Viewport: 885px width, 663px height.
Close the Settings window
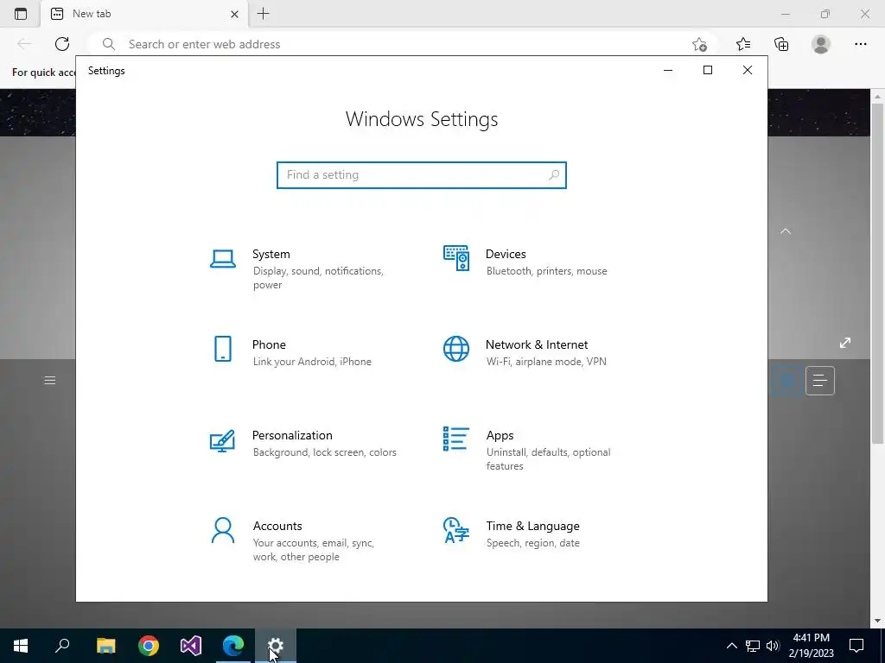[748, 70]
